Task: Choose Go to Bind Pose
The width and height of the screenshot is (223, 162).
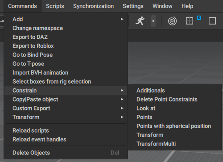Action: pos(66,55)
